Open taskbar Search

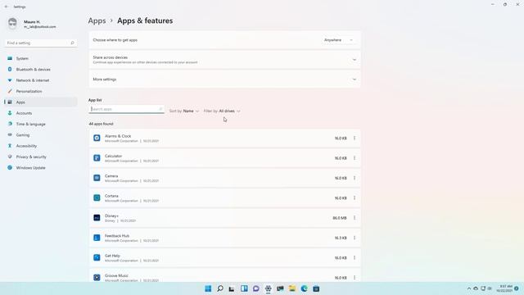click(220, 288)
